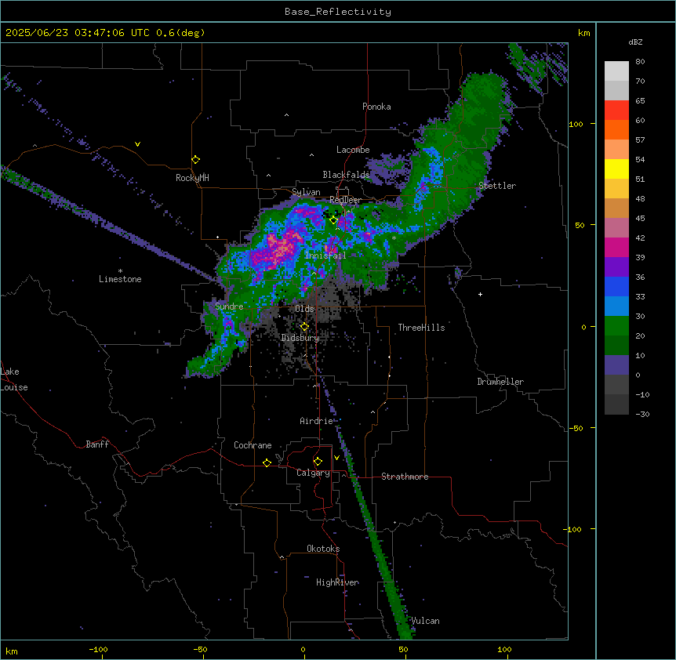Click the light gray 70-80 dBZ legend band
Viewport: 676px width, 660px height.
coord(616,71)
